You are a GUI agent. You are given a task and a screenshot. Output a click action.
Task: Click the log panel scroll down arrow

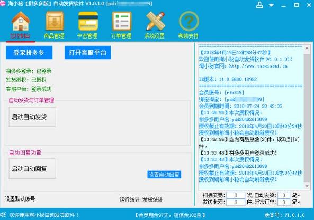[x=307, y=186]
